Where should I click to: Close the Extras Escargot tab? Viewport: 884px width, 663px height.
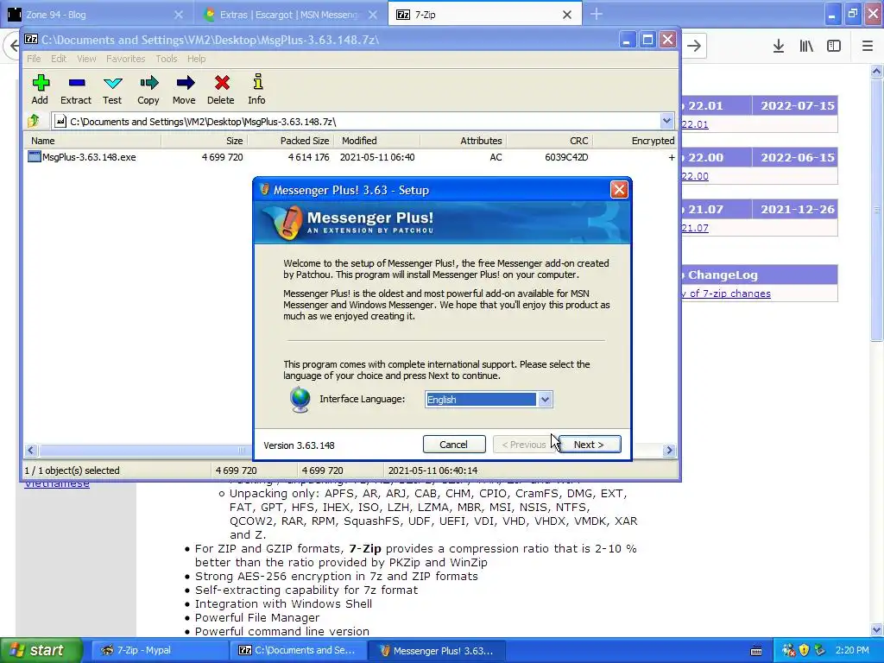pyautogui.click(x=373, y=15)
